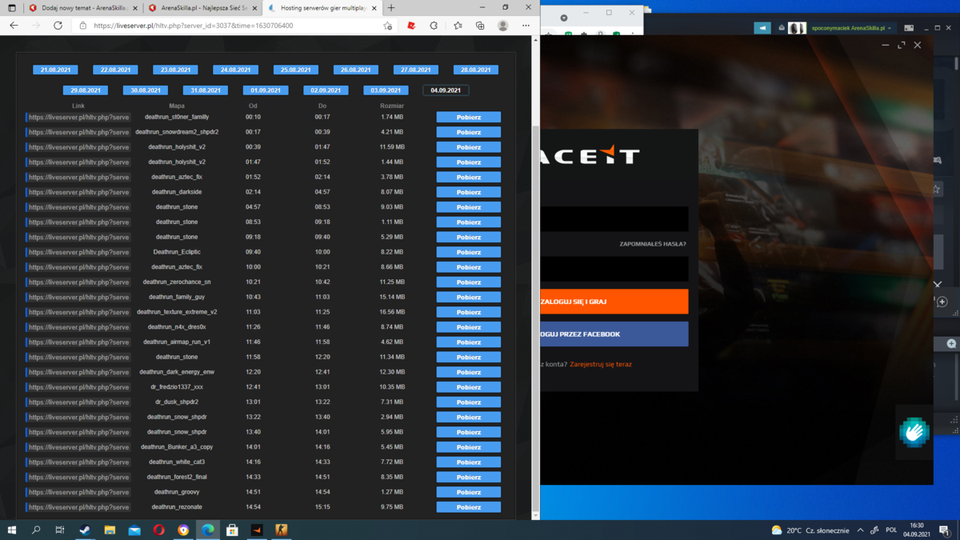Select the 21.08.2021 date tab
The width and height of the screenshot is (960, 540).
tap(55, 70)
